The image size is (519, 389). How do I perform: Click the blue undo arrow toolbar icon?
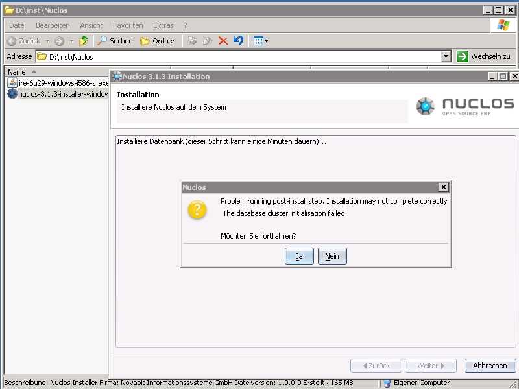click(x=238, y=41)
